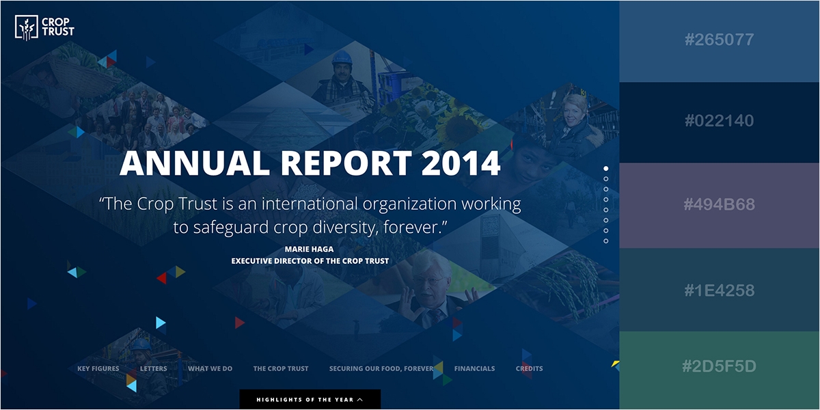Open Securing Our Food, Forever section
820x410 pixels.
(x=381, y=369)
